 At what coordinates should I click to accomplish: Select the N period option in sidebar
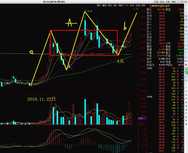tap(186, 113)
